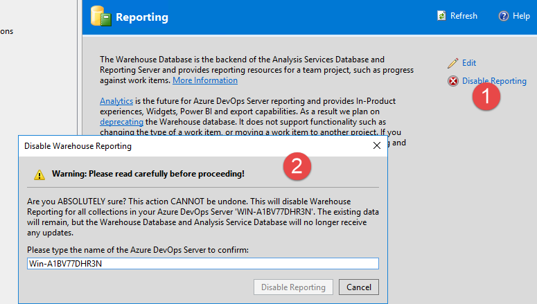
Task: Click the Disable Warehouse Reporting title text
Action: (x=78, y=146)
